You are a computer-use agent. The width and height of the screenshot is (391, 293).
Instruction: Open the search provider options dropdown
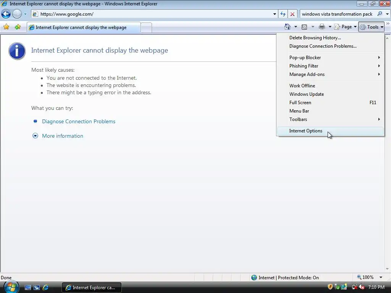[387, 14]
